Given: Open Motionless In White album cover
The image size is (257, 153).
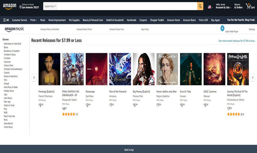Looking at the screenshot, I should click(x=238, y=69).
